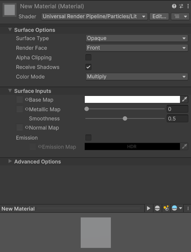Click the Smoothness slider handle
The image size is (191, 252).
tap(125, 119)
